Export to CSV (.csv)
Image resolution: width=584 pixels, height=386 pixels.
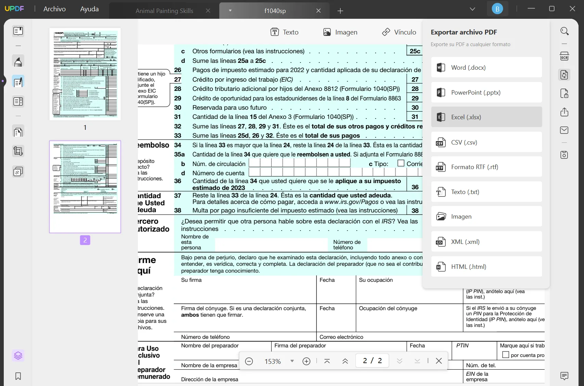click(x=486, y=142)
